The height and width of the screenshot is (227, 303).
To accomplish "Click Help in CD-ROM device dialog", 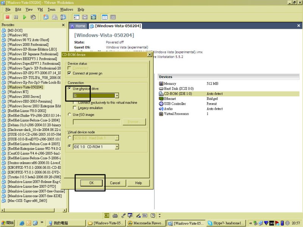I will 138,183.
